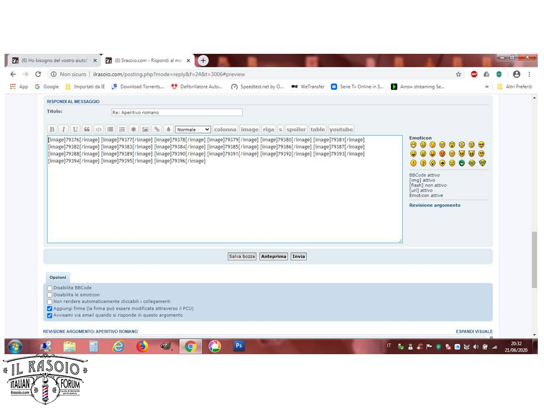Viewport: 544px width, 408px height.
Task: Insert spoiler BBCode tag
Action: (296, 129)
